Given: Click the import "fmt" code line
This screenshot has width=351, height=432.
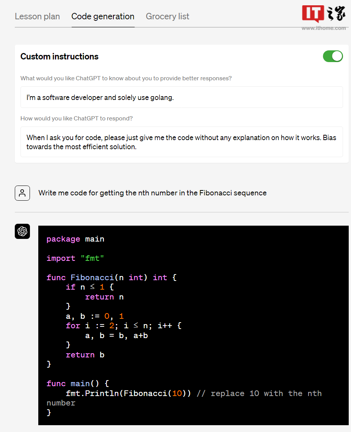Looking at the screenshot, I should 75,258.
